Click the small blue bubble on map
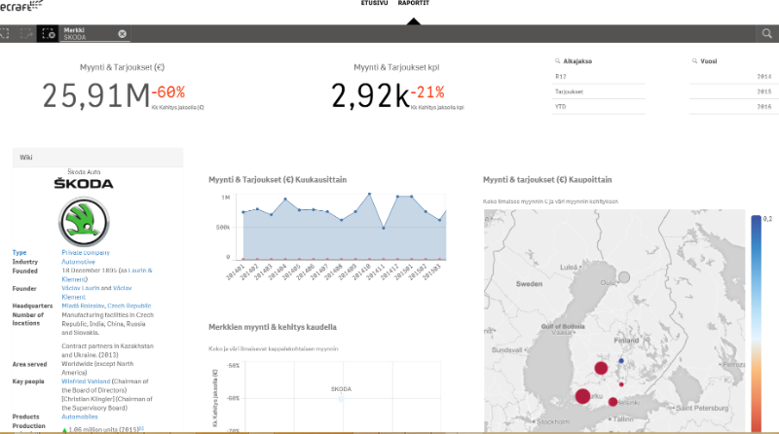This screenshot has width=779, height=434. (x=621, y=360)
